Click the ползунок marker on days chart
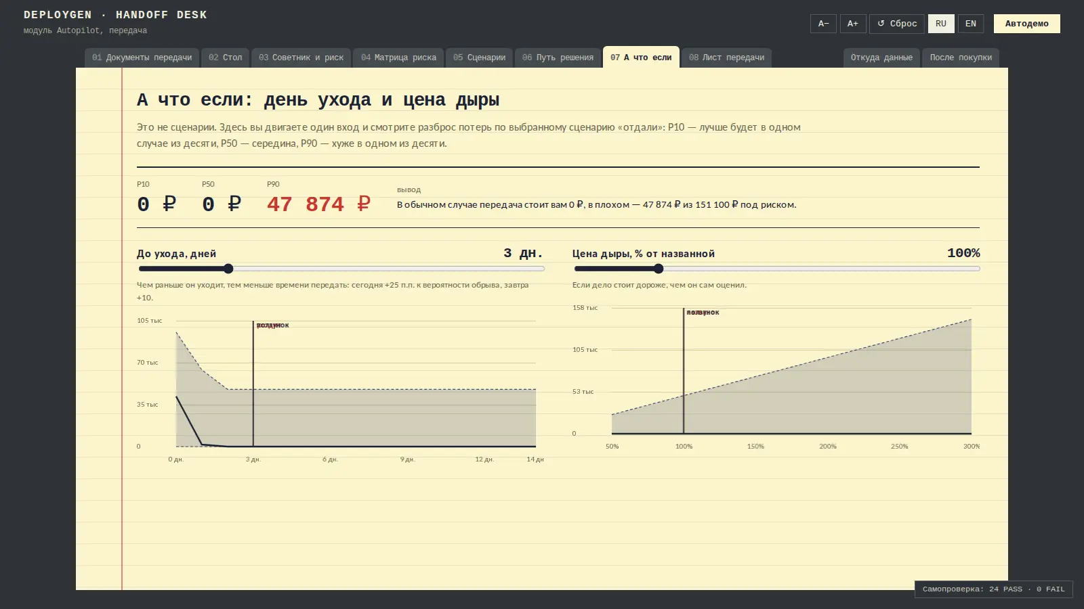The image size is (1084, 609). 272,325
